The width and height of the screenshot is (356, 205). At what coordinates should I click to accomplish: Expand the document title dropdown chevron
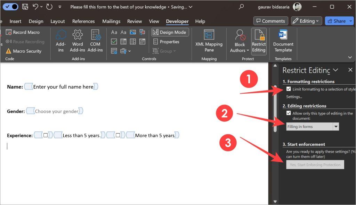point(191,7)
